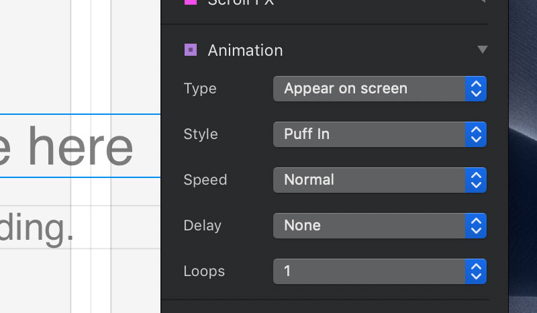This screenshot has height=313, width=537.
Task: Open the Speed dropdown showing "Normal"
Action: coord(369,180)
